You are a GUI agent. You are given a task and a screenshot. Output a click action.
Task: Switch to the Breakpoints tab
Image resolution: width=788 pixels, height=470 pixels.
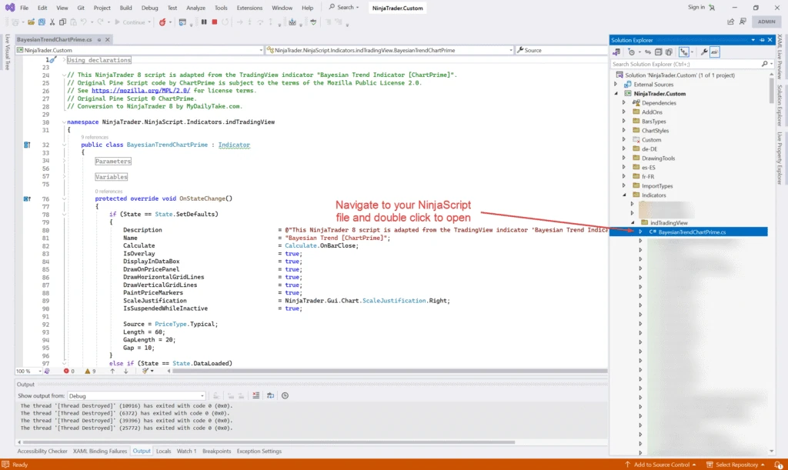click(216, 451)
